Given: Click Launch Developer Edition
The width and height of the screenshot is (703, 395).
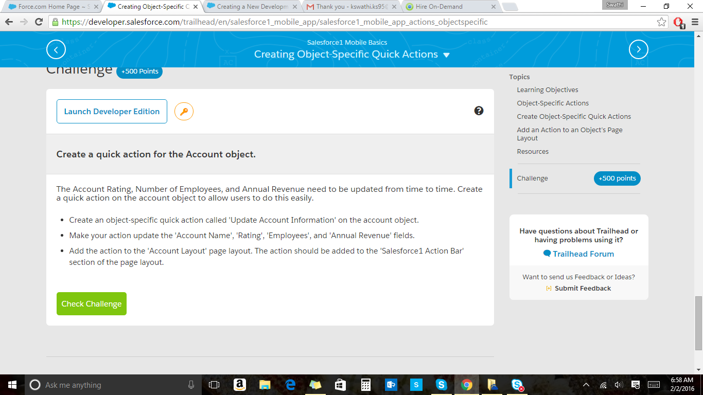Looking at the screenshot, I should [112, 111].
